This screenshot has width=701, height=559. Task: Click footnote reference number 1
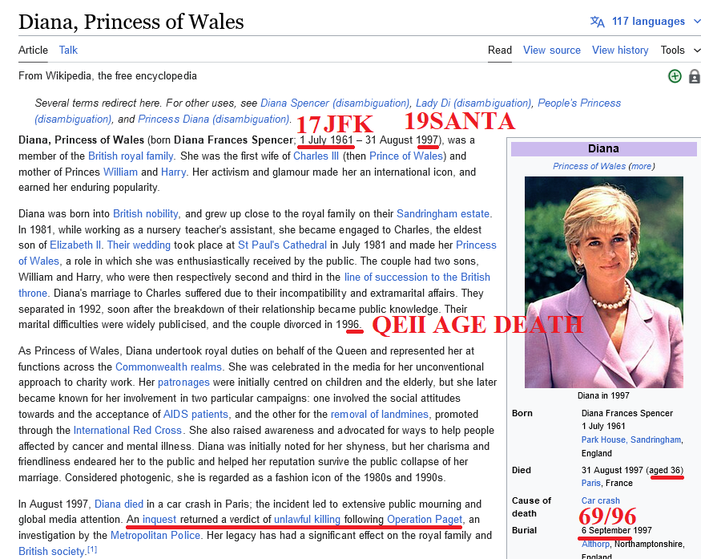pyautogui.click(x=92, y=549)
